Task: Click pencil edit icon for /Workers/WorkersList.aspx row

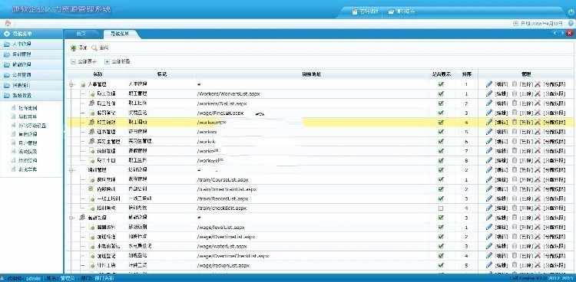Action: (488, 94)
